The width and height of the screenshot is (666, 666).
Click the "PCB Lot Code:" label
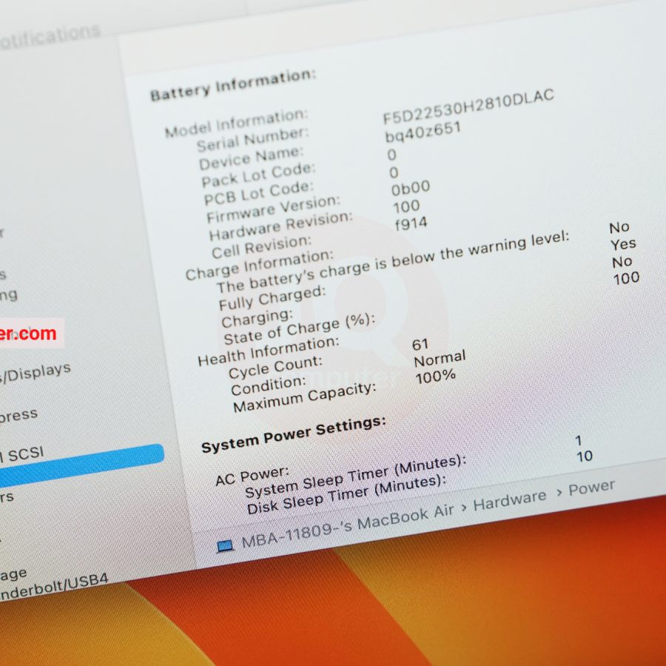tap(259, 193)
